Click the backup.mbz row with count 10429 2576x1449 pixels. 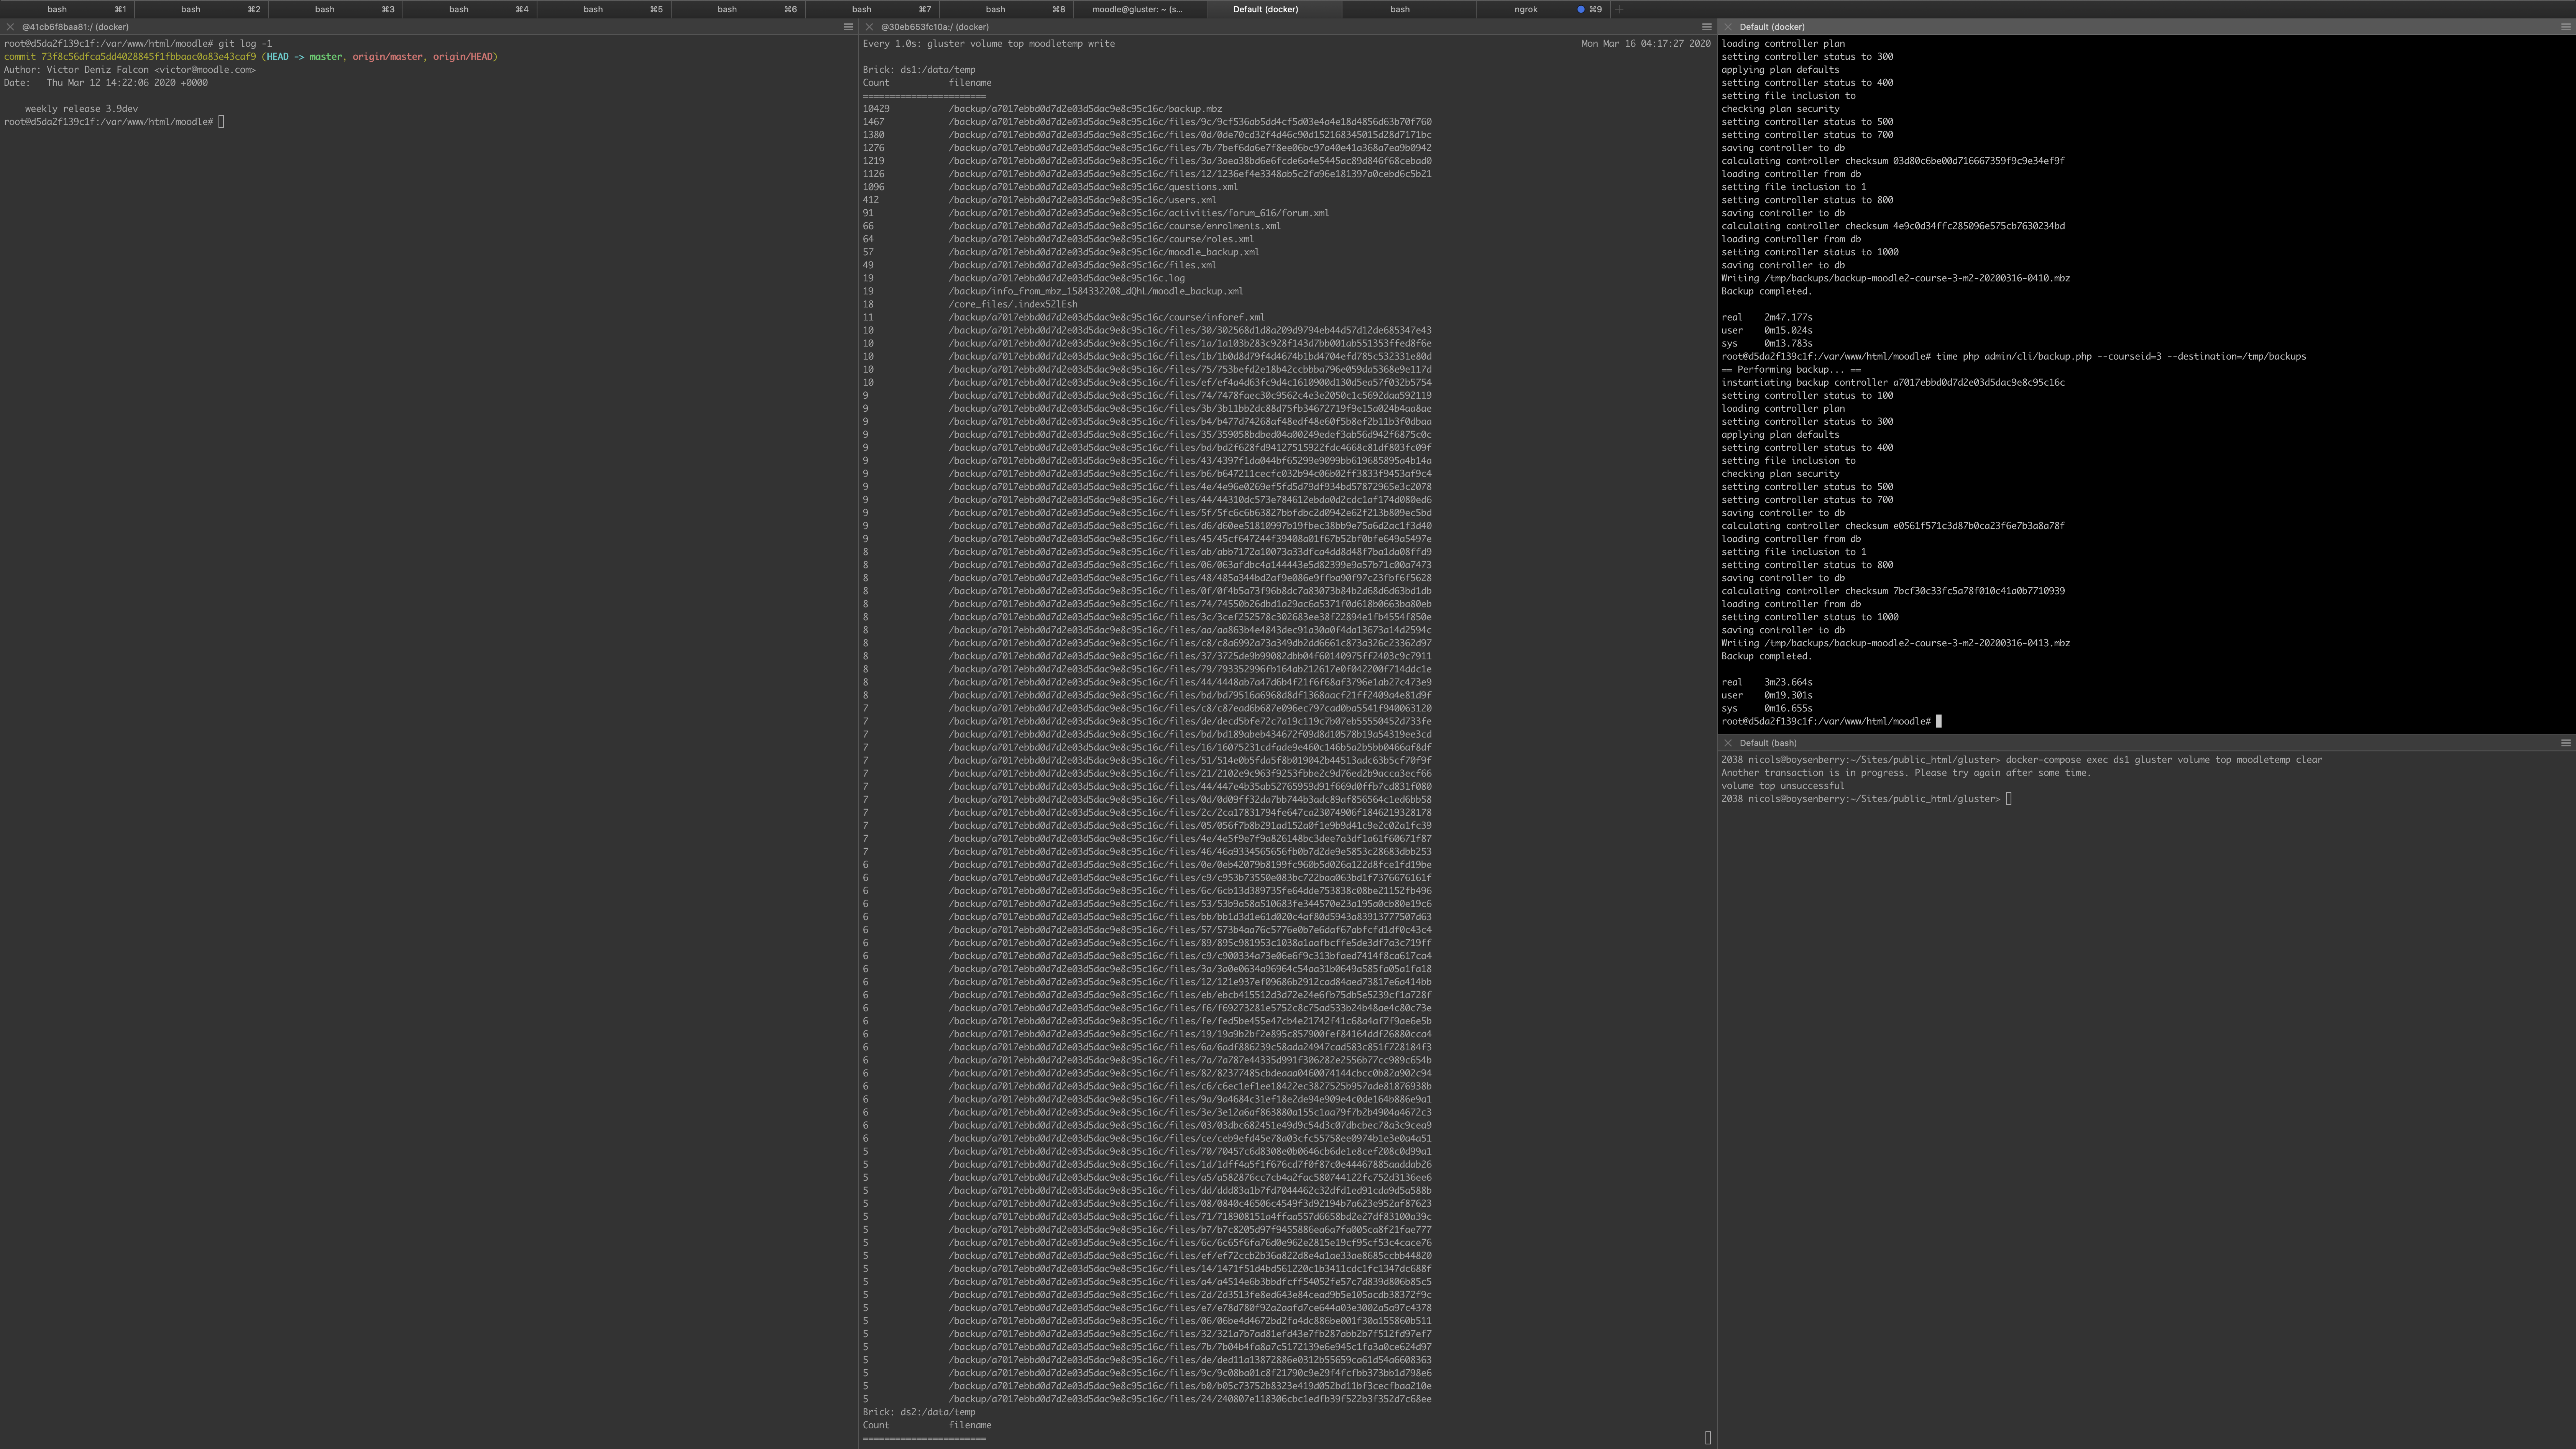tap(1042, 109)
